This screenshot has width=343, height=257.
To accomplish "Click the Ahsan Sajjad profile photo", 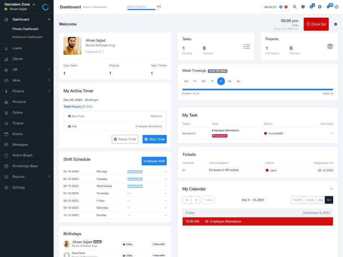I will 72,46.
